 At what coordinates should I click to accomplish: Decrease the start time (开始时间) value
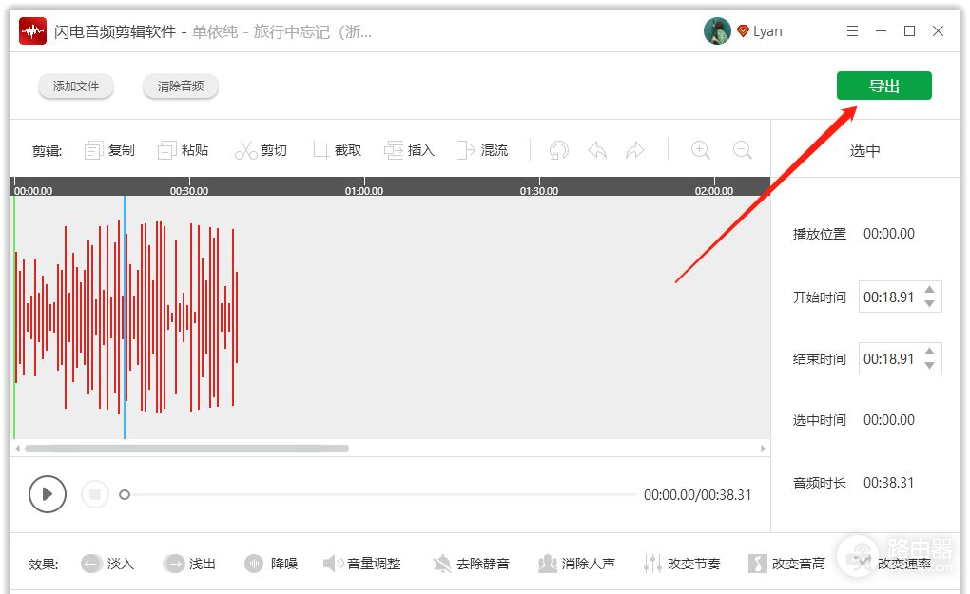(930, 303)
